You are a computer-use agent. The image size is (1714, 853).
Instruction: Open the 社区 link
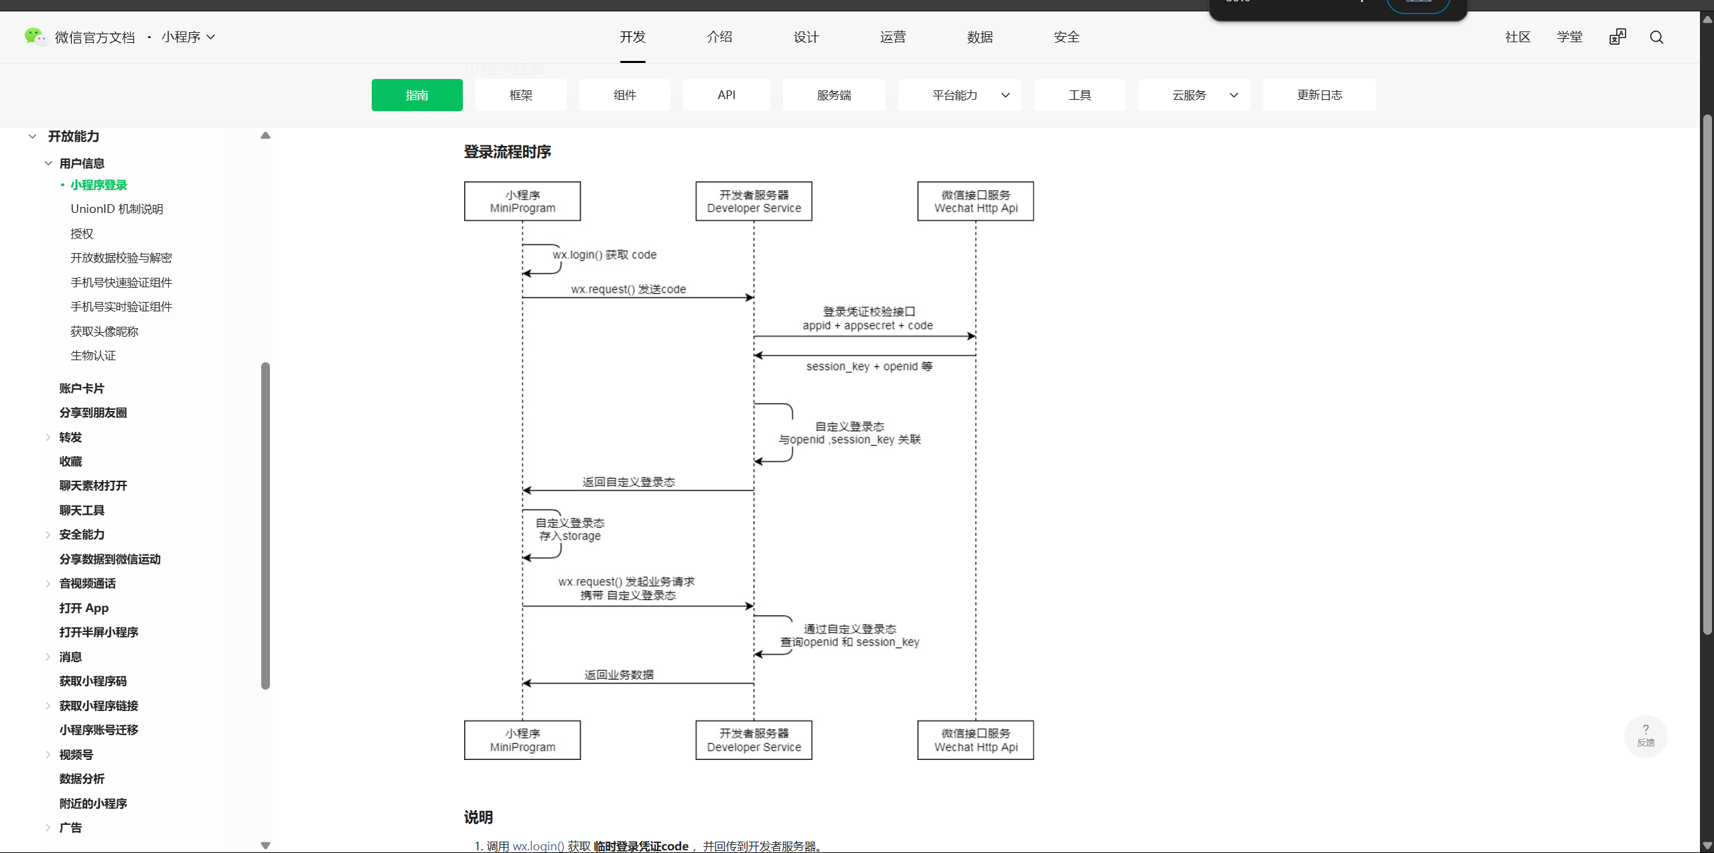click(1518, 37)
